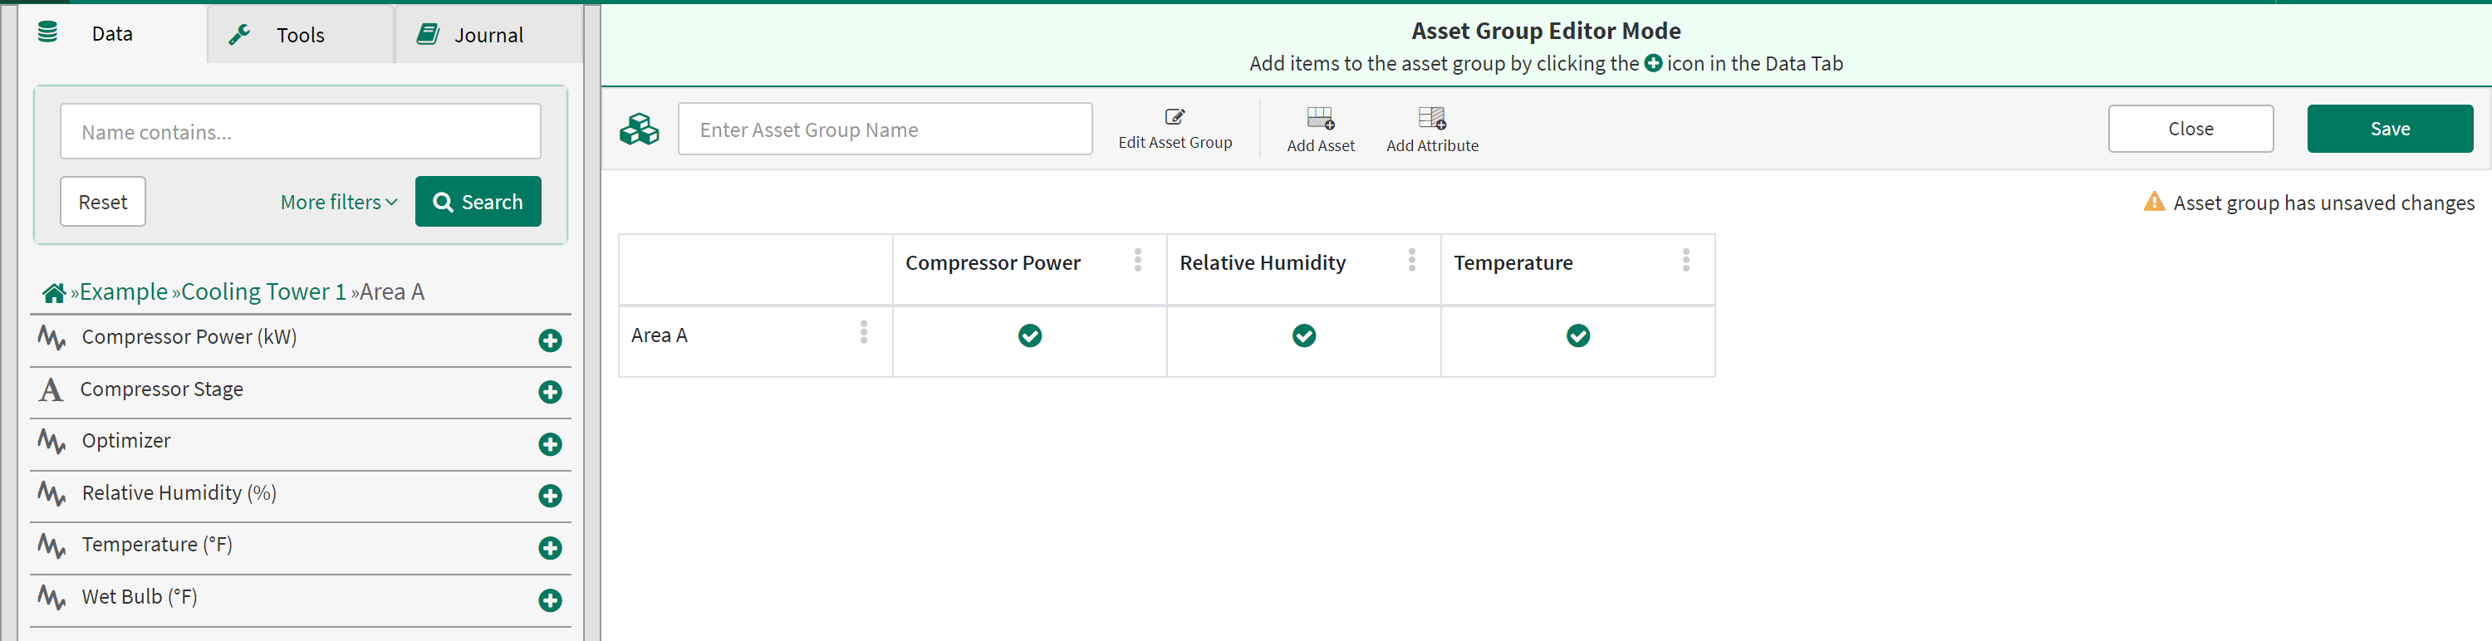Viewport: 2492px width, 641px height.
Task: Add Compressor Power (kW) with plus icon
Action: 549,340
